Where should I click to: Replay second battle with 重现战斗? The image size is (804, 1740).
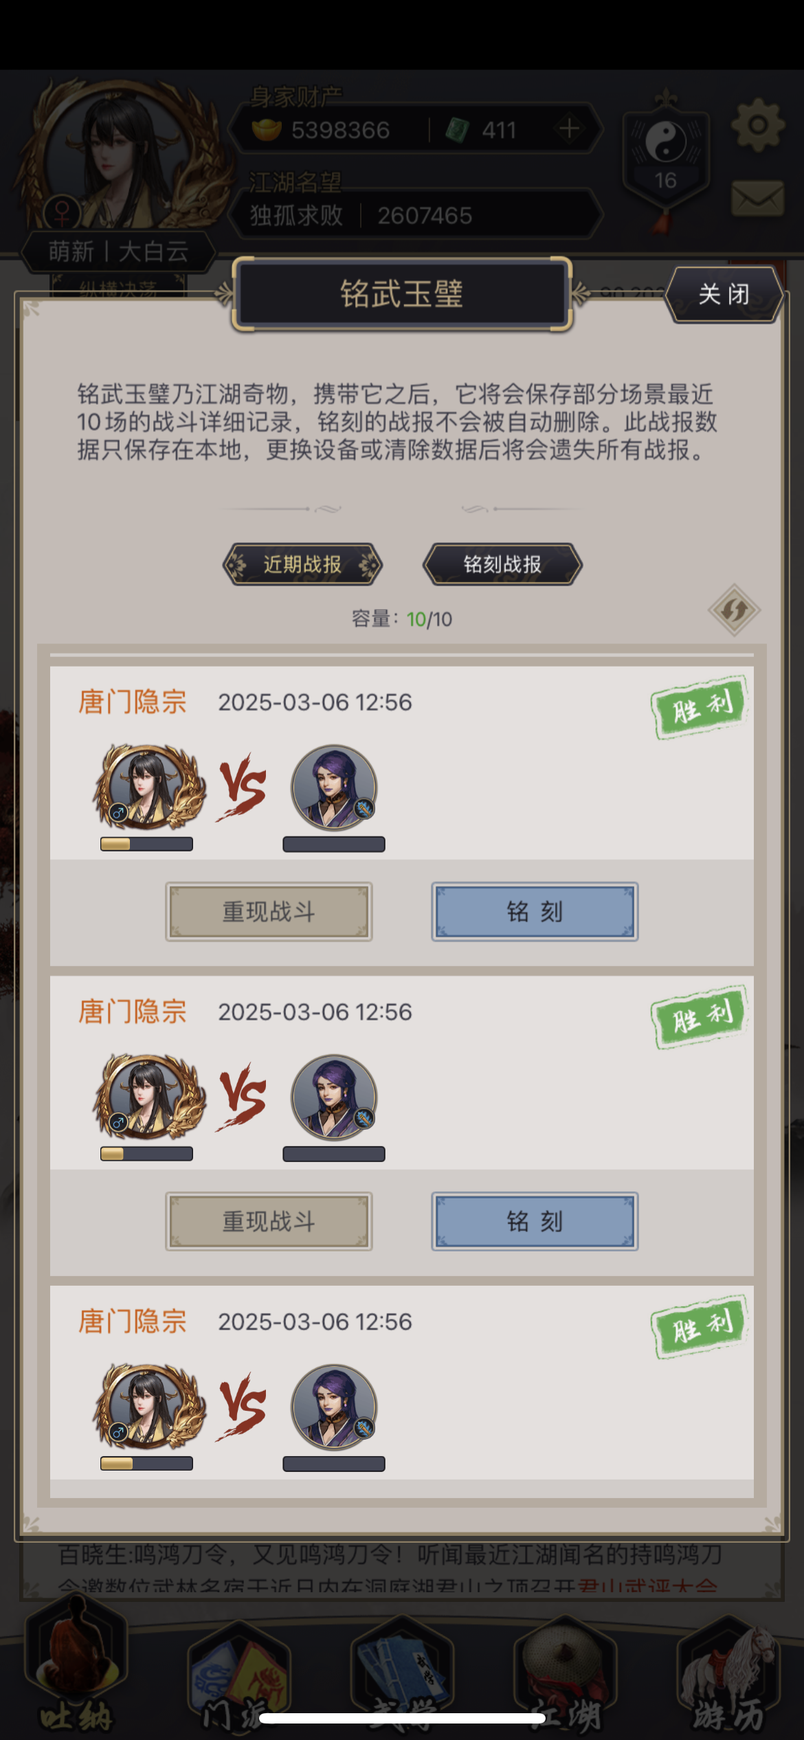click(269, 1221)
